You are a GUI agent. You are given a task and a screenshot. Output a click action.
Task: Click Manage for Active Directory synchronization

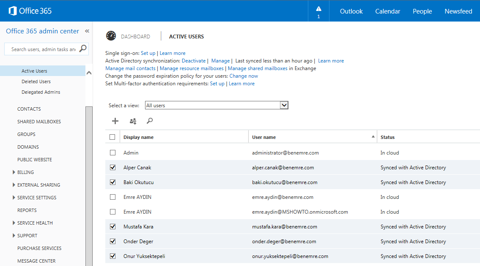tap(220, 61)
